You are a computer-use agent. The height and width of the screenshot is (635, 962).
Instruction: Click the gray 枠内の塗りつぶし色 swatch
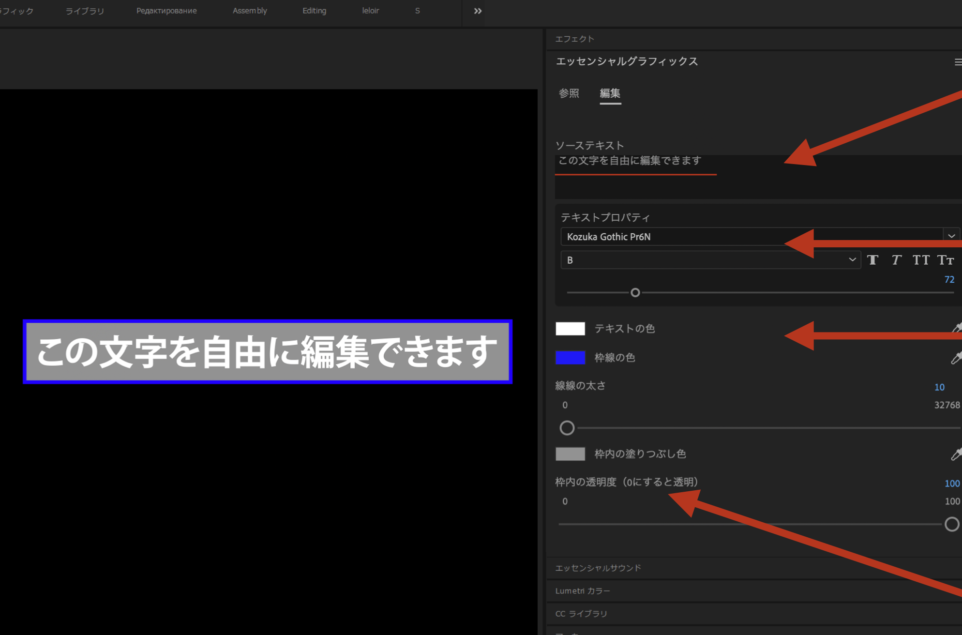pyautogui.click(x=570, y=454)
